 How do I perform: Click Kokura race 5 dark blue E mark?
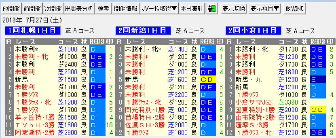(x=318, y=80)
